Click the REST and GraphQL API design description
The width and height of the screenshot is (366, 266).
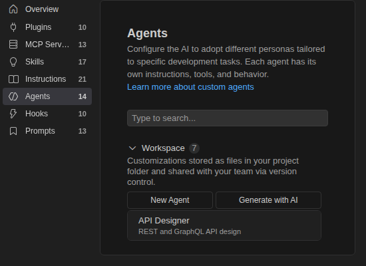(x=190, y=231)
